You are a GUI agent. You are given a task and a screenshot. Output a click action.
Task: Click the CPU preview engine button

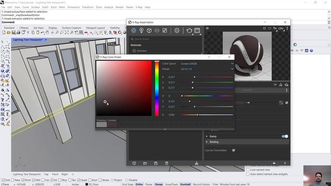(x=281, y=28)
